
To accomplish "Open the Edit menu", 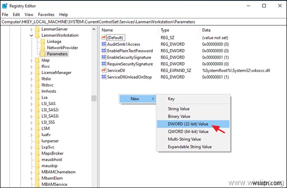I will (x=17, y=15).
